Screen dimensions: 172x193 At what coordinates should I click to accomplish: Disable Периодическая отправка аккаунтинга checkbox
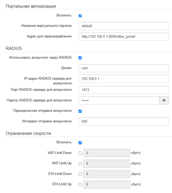tap(80, 111)
